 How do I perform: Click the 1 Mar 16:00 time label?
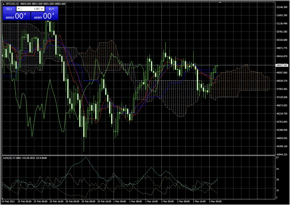[151, 201]
